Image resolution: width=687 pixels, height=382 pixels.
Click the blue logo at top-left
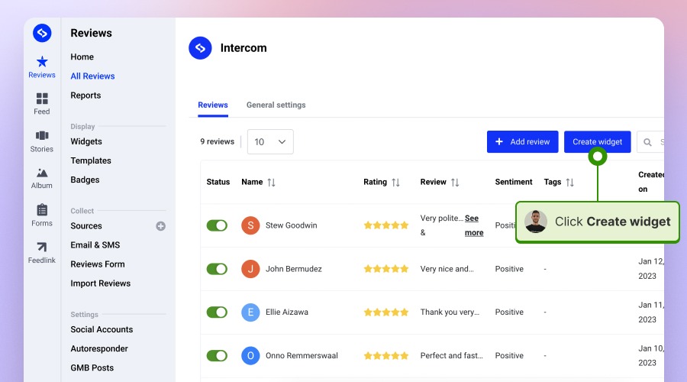point(42,33)
